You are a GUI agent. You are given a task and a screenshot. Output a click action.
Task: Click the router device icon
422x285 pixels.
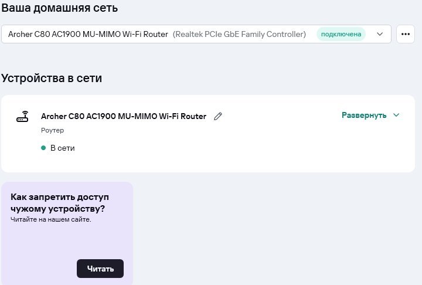[22, 117]
